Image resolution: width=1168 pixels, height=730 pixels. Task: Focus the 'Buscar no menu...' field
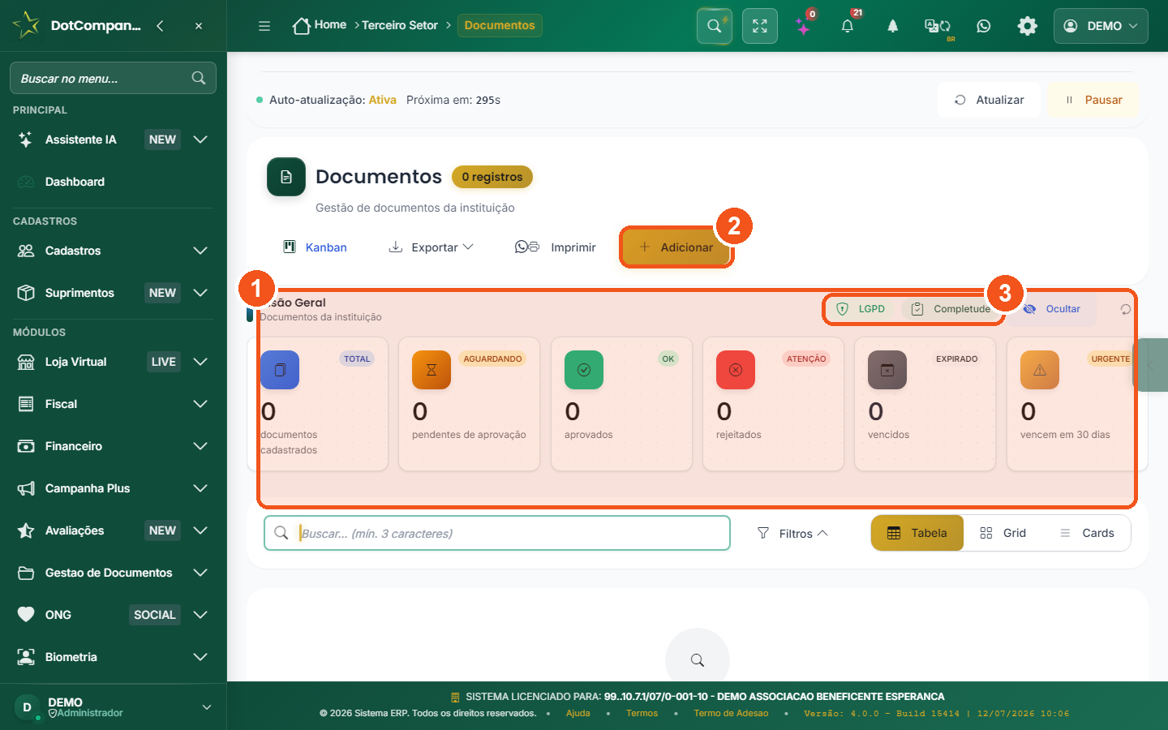point(113,78)
